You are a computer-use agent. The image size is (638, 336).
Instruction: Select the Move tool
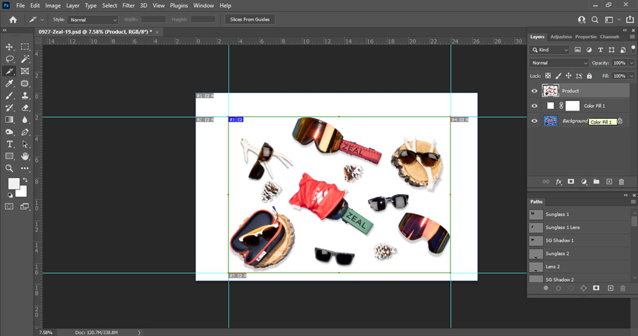point(10,46)
